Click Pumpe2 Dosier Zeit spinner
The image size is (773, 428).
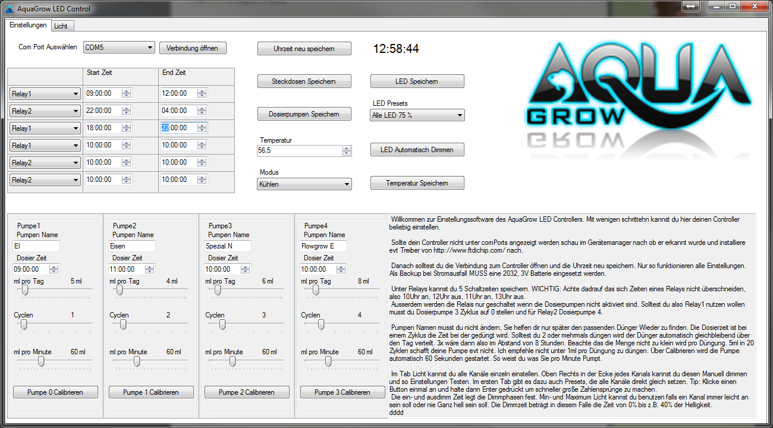tap(150, 269)
